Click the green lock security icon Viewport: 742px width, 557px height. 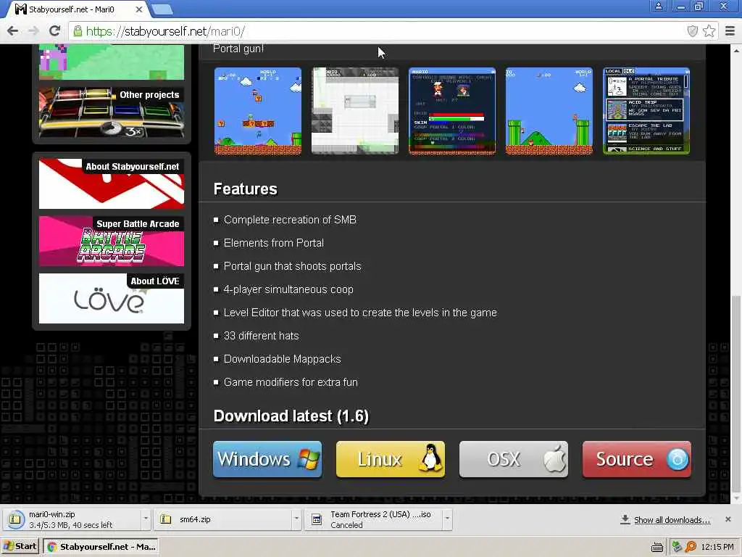pyautogui.click(x=77, y=31)
